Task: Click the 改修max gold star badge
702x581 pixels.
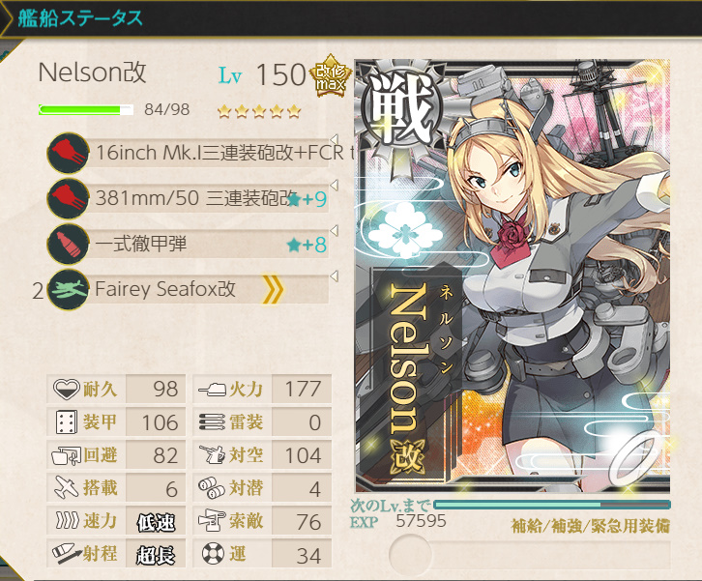Action: (x=331, y=75)
